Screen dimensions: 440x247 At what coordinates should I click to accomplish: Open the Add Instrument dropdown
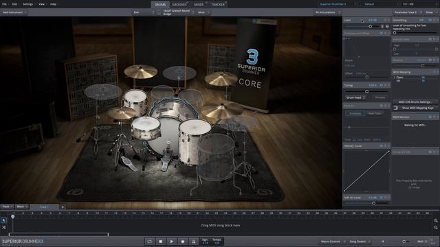point(14,12)
